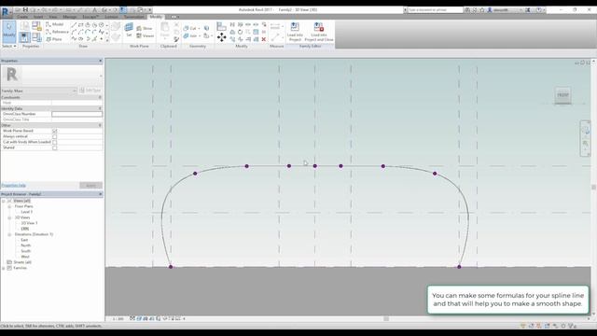This screenshot has width=597, height=336.
Task: Open the Family: Mass type selector dropdown
Action: click(x=39, y=91)
